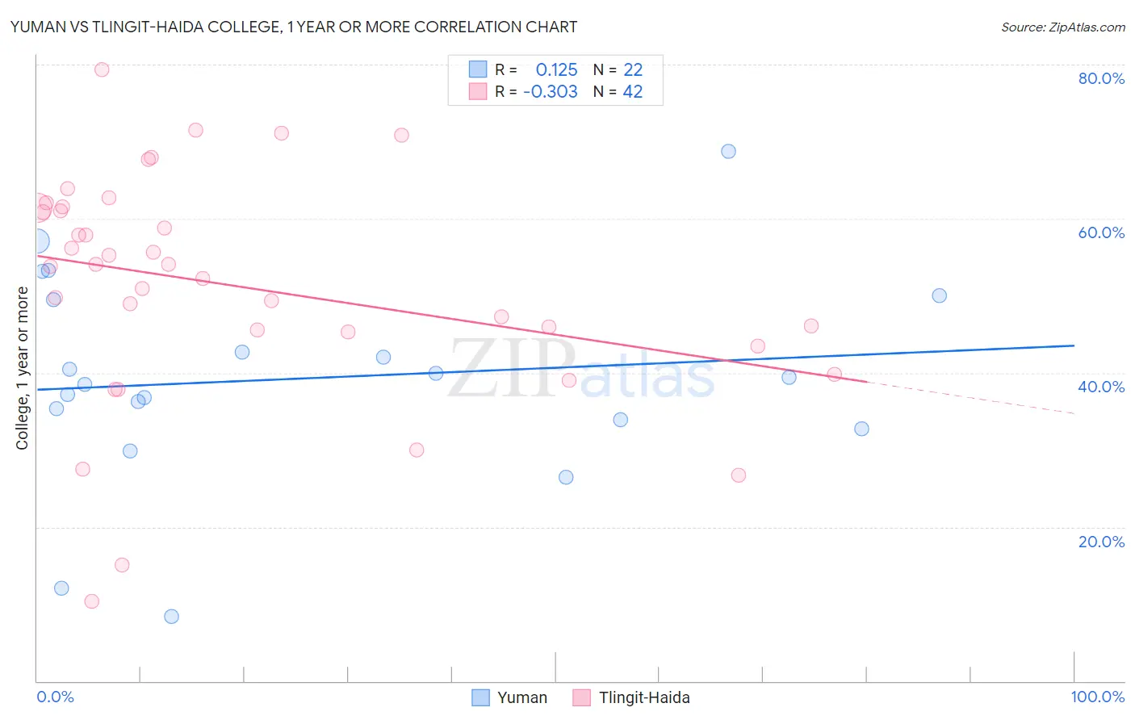Click the large blue point on the y-axis

pyautogui.click(x=36, y=241)
